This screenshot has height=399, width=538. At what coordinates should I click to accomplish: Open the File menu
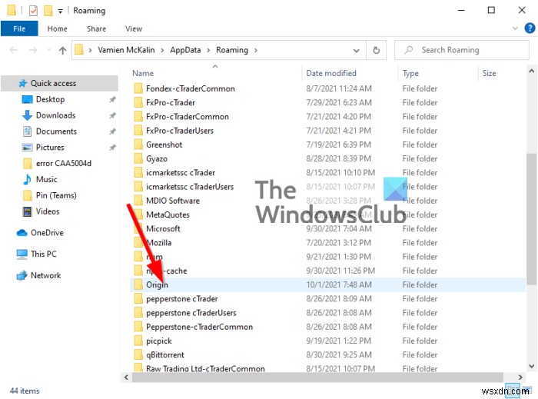click(19, 28)
